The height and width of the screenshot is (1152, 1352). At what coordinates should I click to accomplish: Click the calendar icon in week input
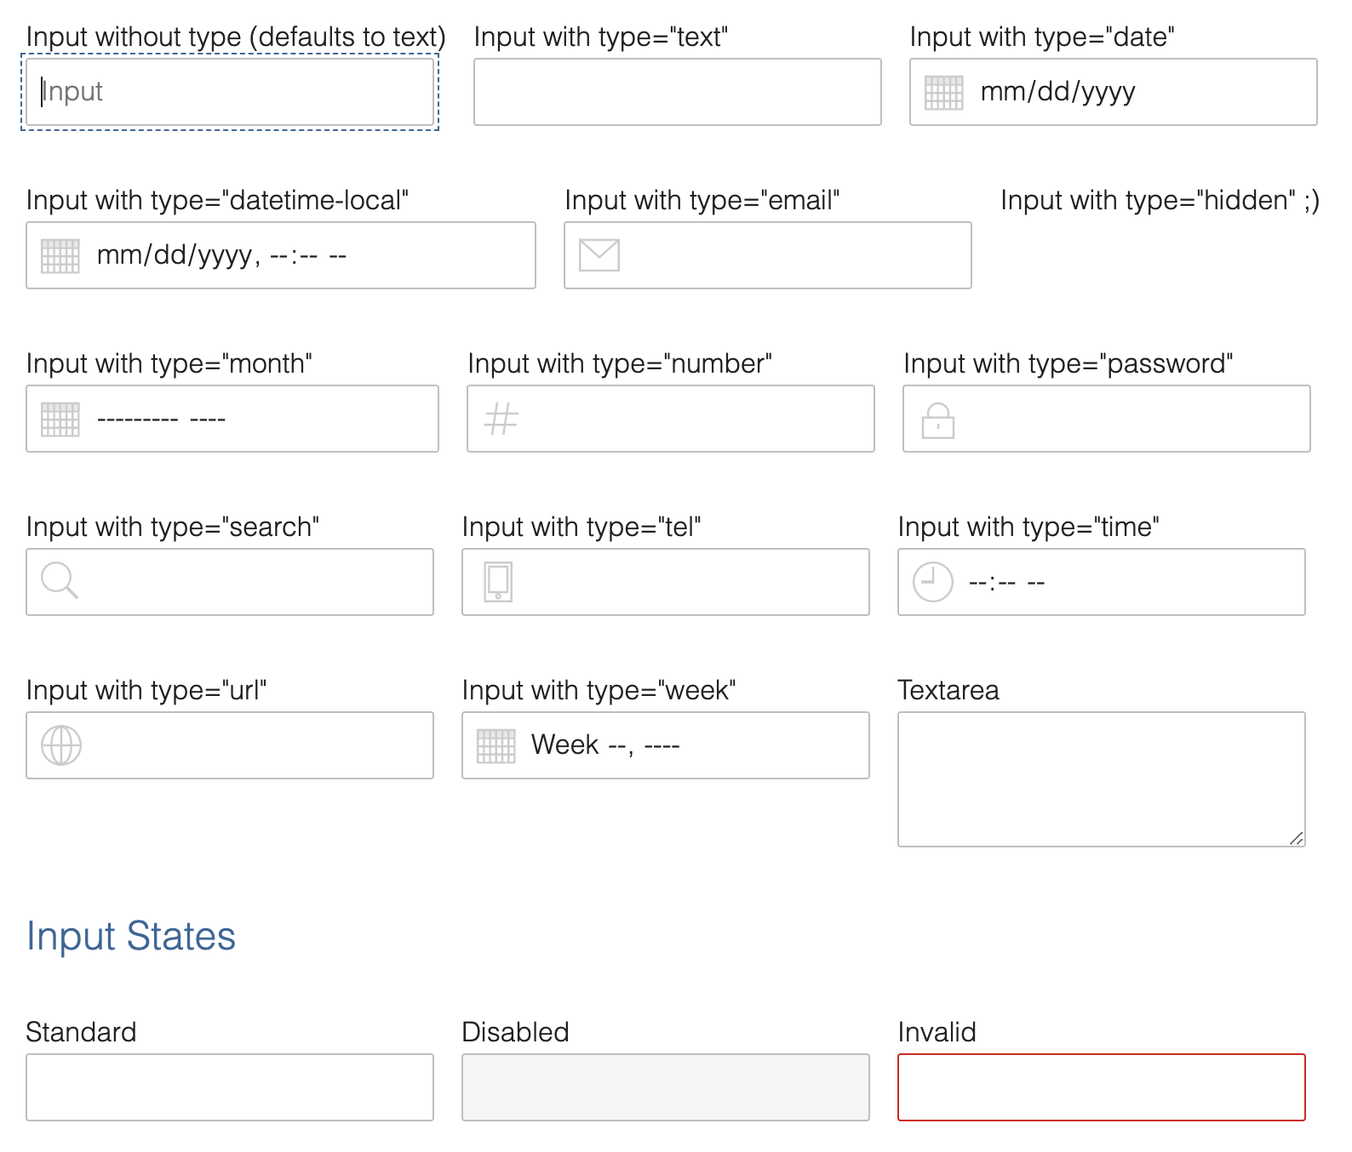pos(496,746)
